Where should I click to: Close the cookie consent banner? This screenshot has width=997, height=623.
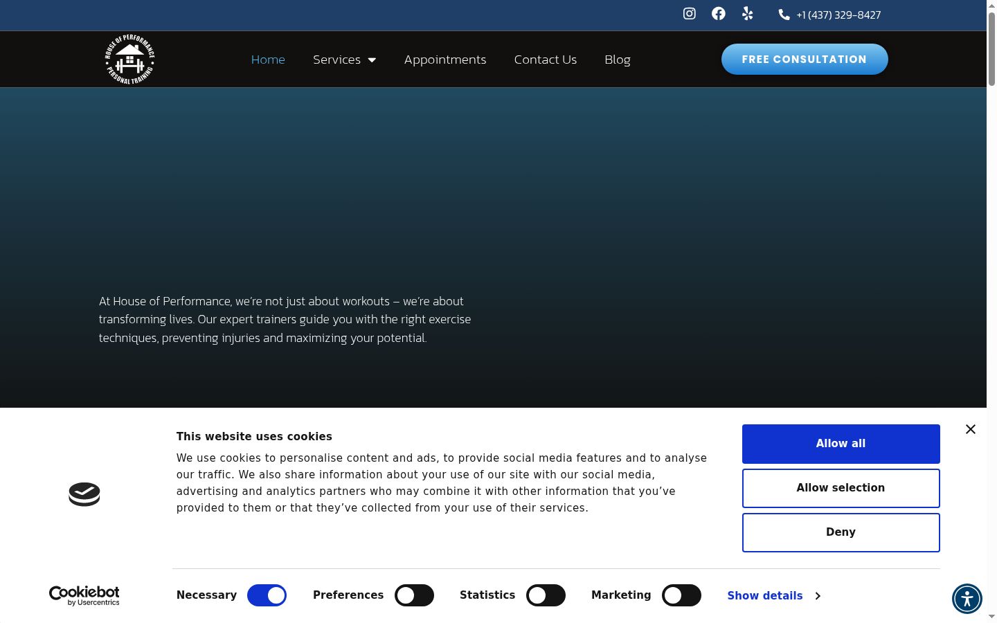(971, 429)
